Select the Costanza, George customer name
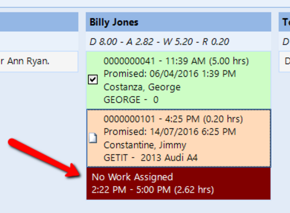The image size is (290, 213). [x=142, y=87]
